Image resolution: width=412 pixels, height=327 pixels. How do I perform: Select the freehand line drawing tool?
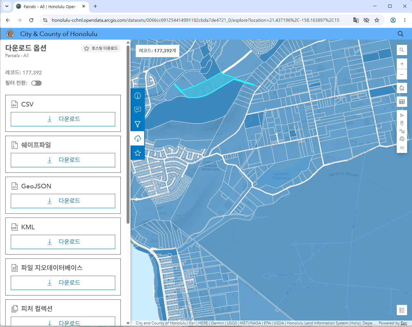click(x=402, y=131)
